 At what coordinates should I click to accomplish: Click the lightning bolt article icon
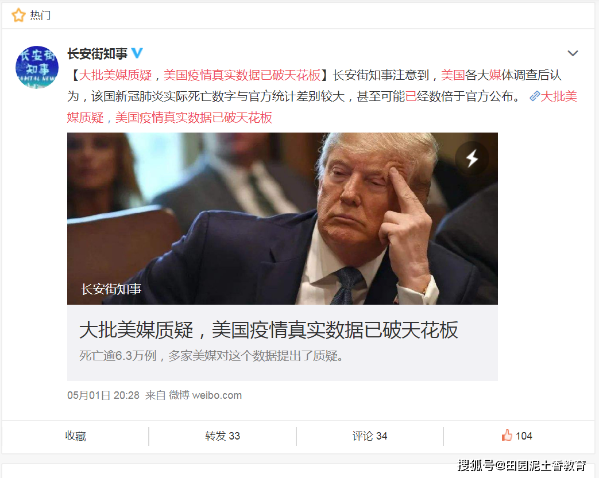[x=472, y=158]
